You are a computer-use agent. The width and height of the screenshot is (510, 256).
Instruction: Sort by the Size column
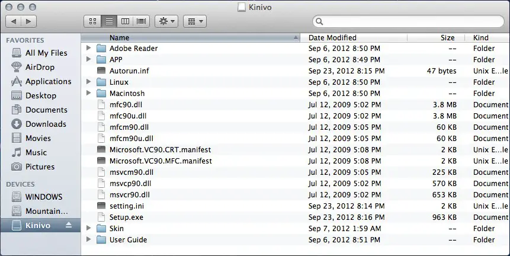pyautogui.click(x=436, y=38)
